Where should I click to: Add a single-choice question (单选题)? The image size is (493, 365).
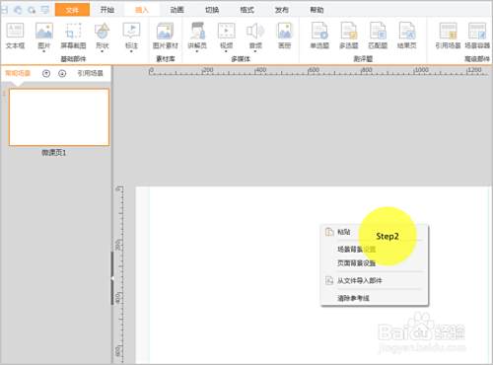click(x=319, y=36)
